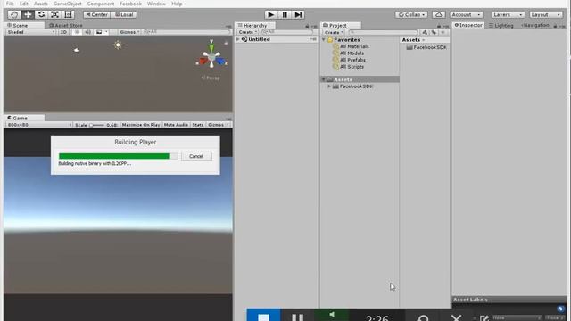
Task: Open the Cloud services icon
Action: tap(438, 14)
